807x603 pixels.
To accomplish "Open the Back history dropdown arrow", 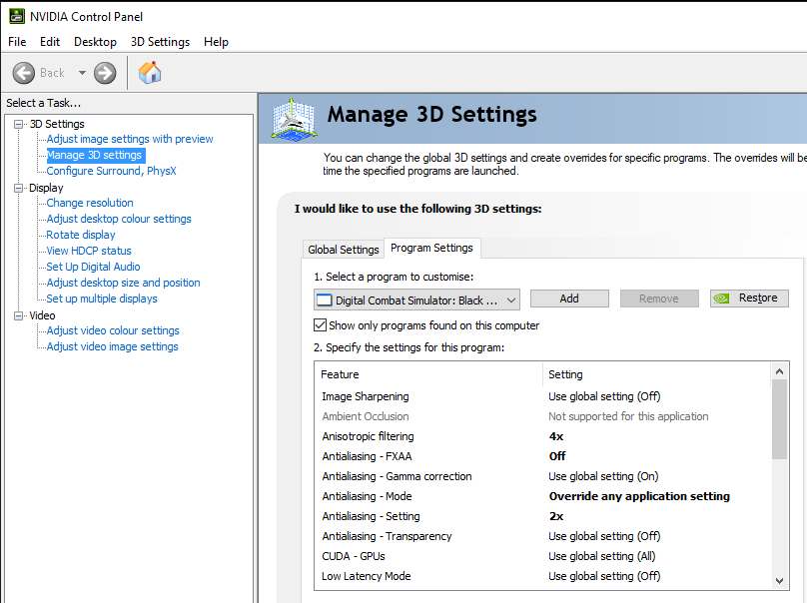I will 82,73.
